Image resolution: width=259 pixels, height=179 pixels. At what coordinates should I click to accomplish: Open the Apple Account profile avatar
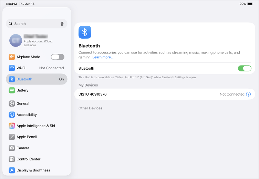tap(16, 41)
